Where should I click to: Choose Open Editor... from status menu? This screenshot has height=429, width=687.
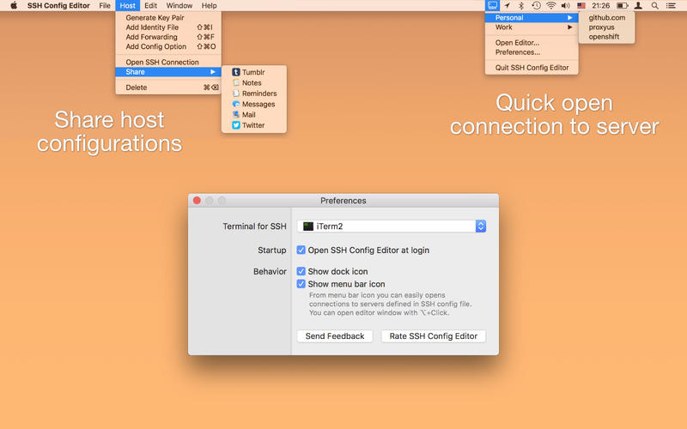point(532,42)
